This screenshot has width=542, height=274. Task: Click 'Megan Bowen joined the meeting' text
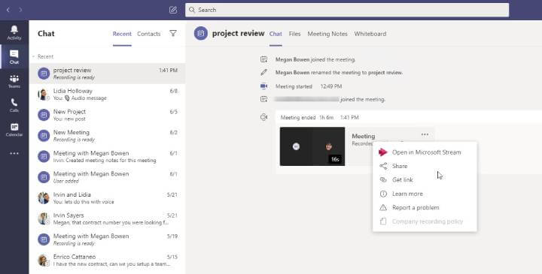[x=315, y=59]
